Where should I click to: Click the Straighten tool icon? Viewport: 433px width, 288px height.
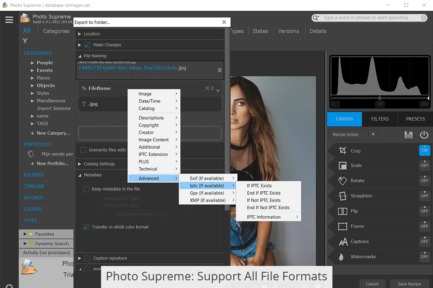point(342,196)
